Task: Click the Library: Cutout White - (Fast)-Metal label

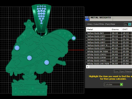Action: point(101,24)
